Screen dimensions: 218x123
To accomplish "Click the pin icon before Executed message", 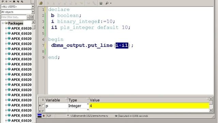I will pos(116,116).
